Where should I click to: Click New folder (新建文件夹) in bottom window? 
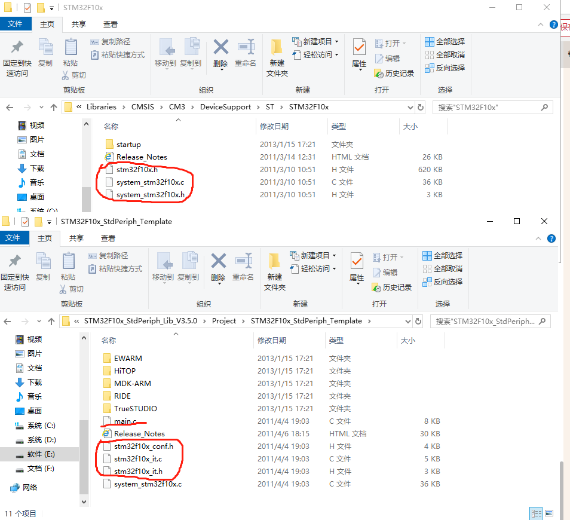coord(274,271)
